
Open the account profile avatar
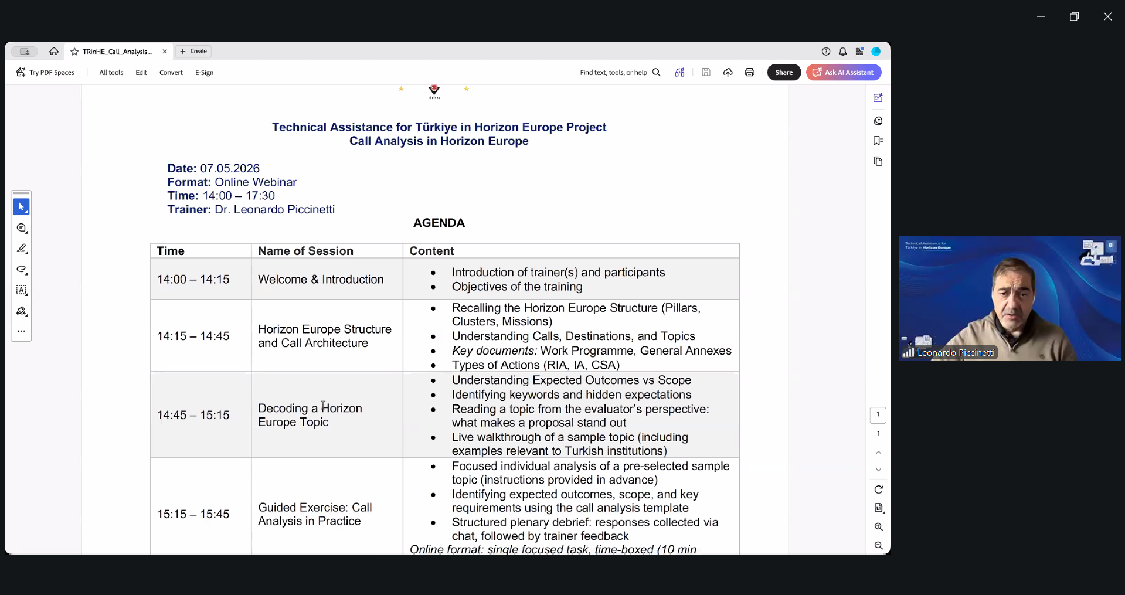pos(876,52)
